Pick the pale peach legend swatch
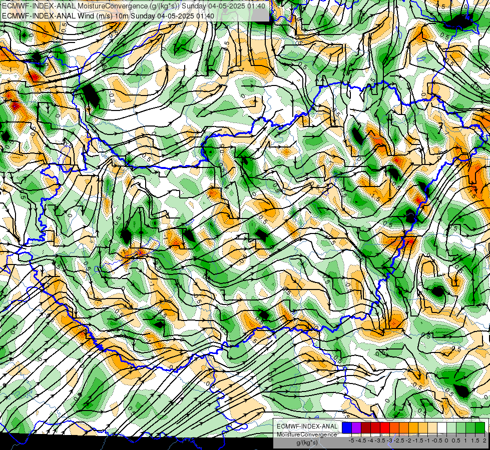Image resolution: width=490 pixels, height=450 pixels. pyautogui.click(x=432, y=428)
